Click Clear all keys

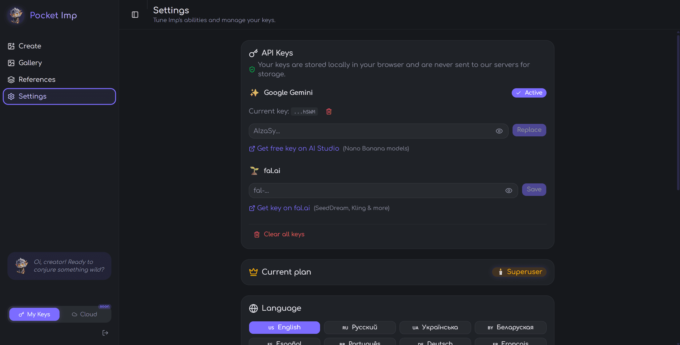coord(279,234)
